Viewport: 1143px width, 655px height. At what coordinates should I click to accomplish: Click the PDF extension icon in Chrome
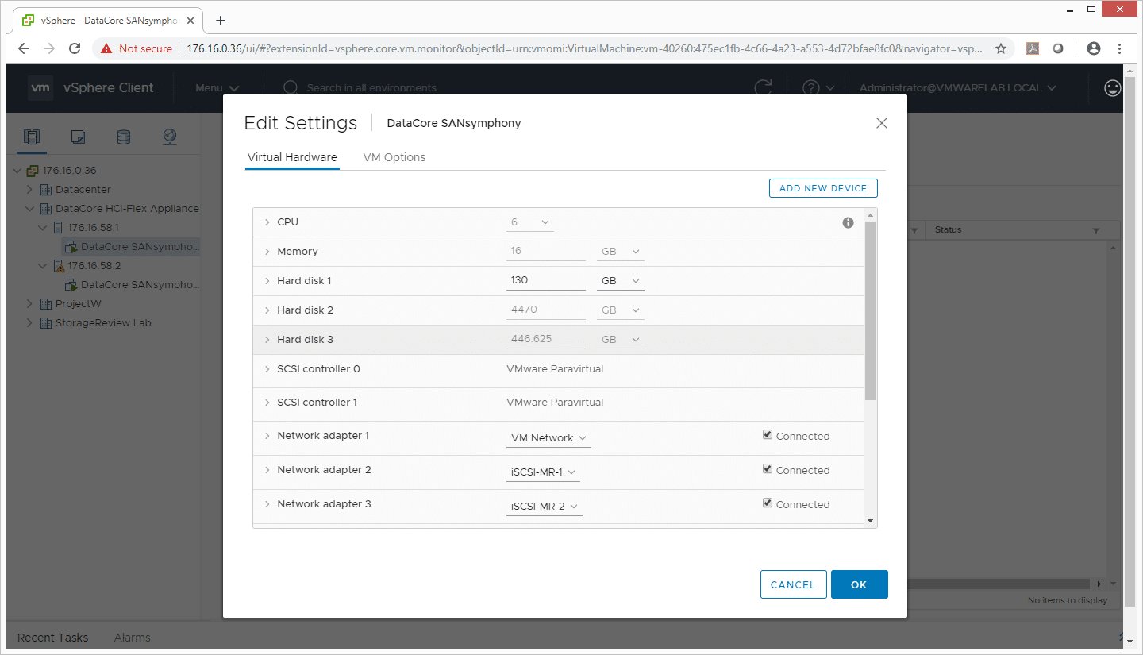1033,48
